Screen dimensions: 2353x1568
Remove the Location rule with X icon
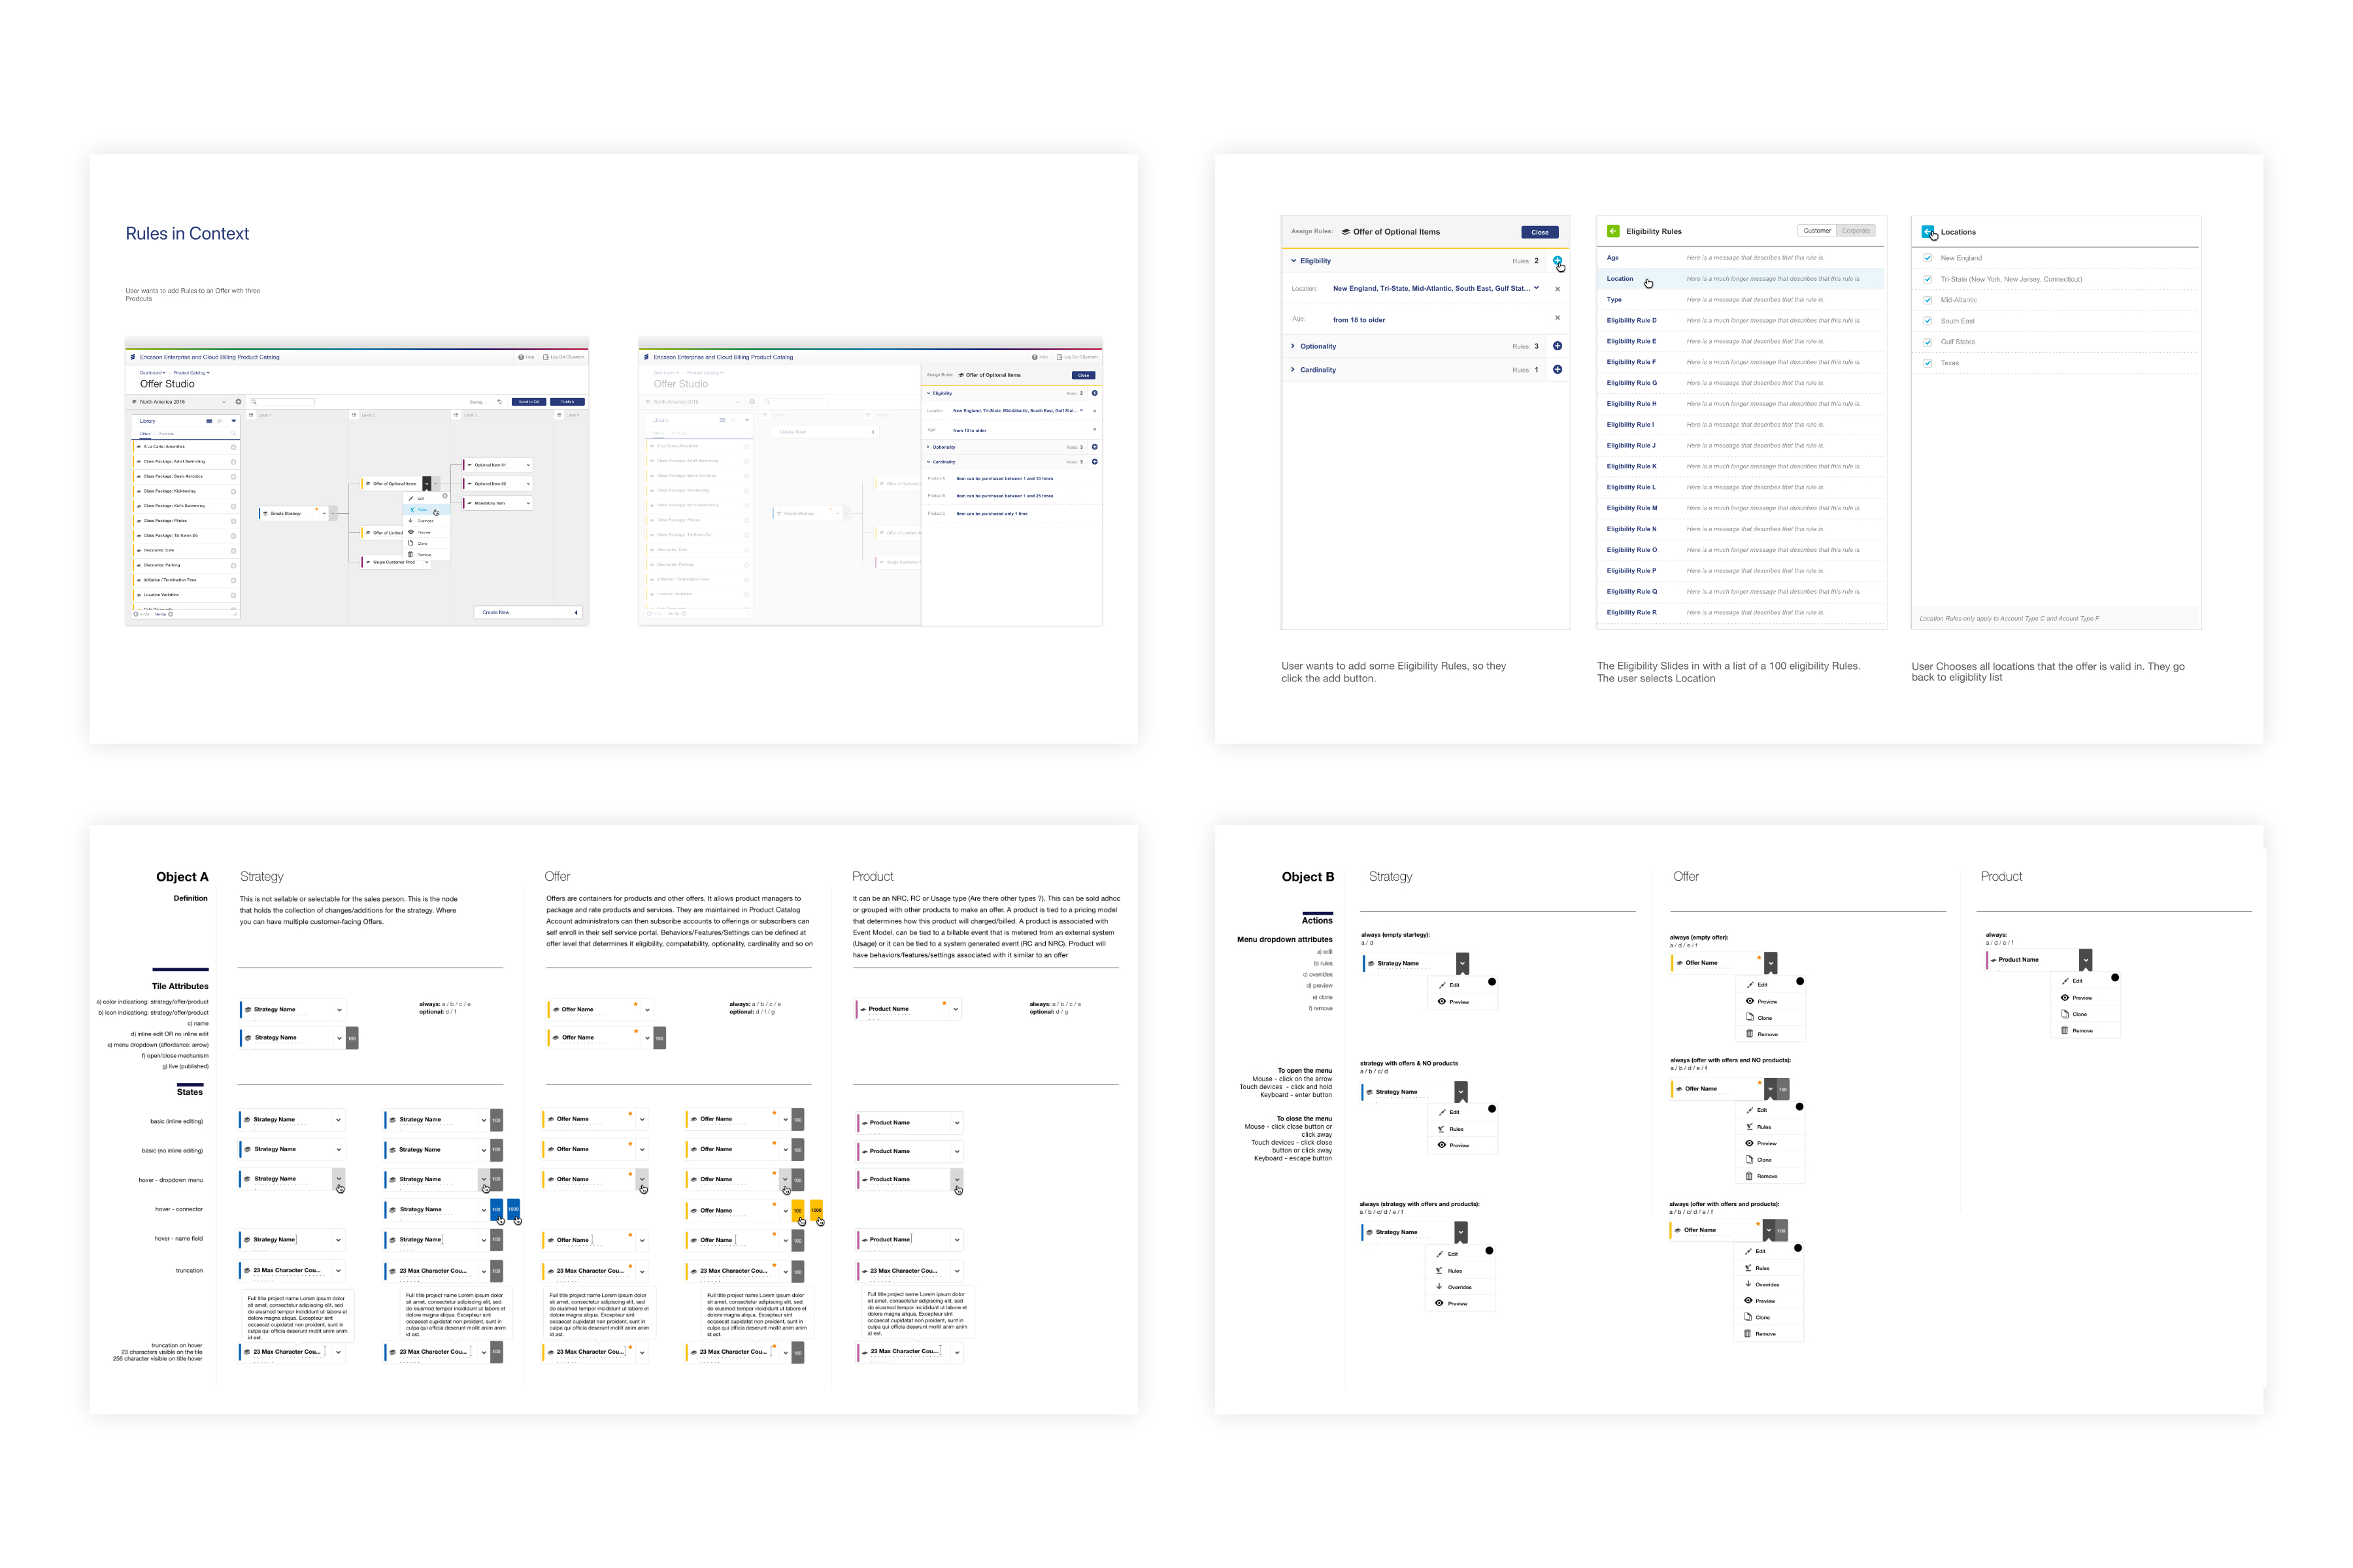pos(1557,289)
